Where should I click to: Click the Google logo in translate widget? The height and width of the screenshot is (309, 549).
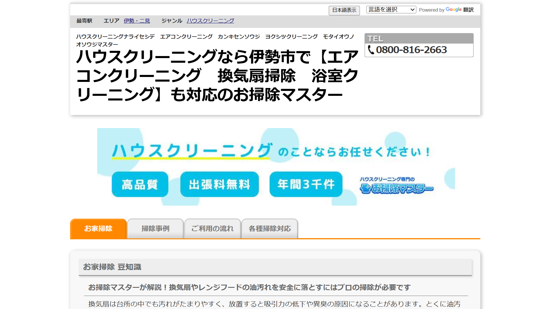pos(453,10)
